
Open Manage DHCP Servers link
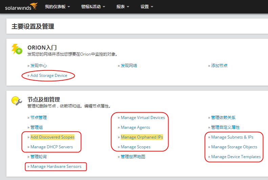[x=52, y=147]
